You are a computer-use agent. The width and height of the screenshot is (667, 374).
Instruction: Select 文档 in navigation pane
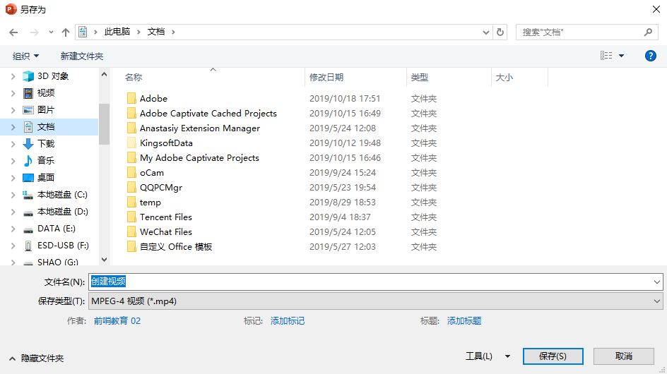[45, 127]
